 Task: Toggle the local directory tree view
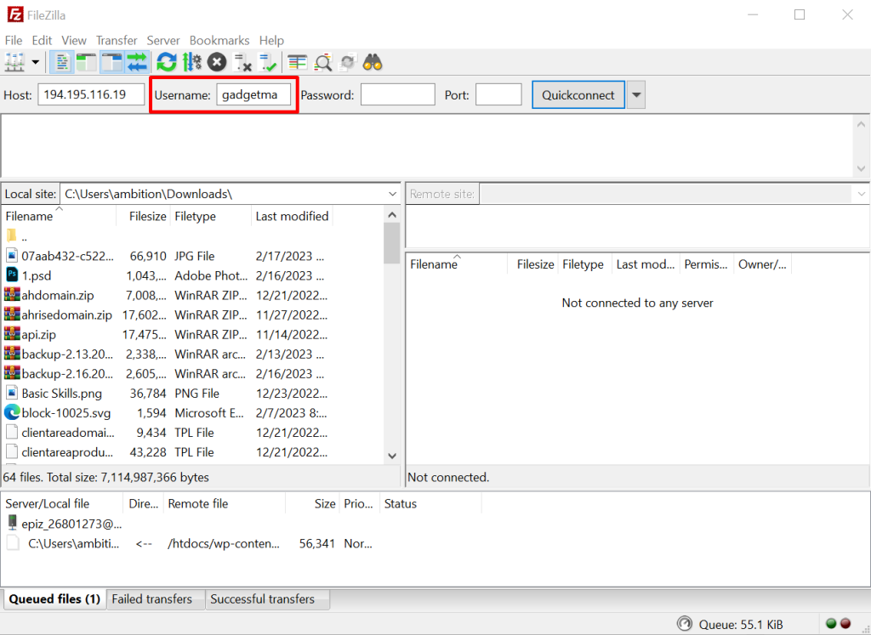tap(86, 62)
